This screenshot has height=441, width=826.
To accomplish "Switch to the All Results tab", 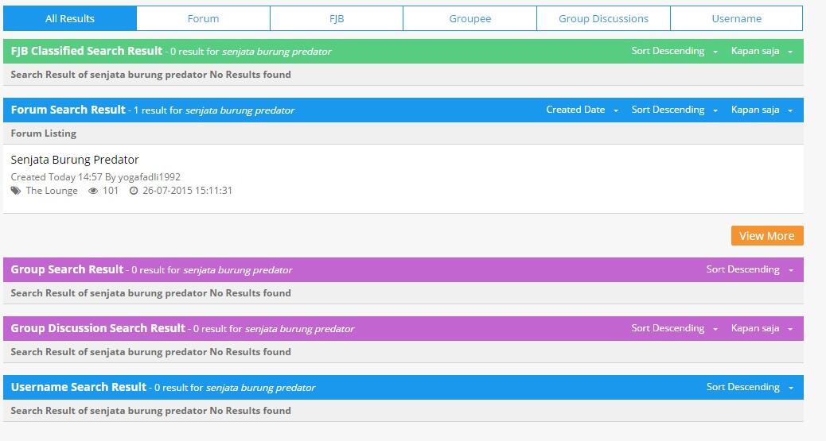I will tap(70, 18).
